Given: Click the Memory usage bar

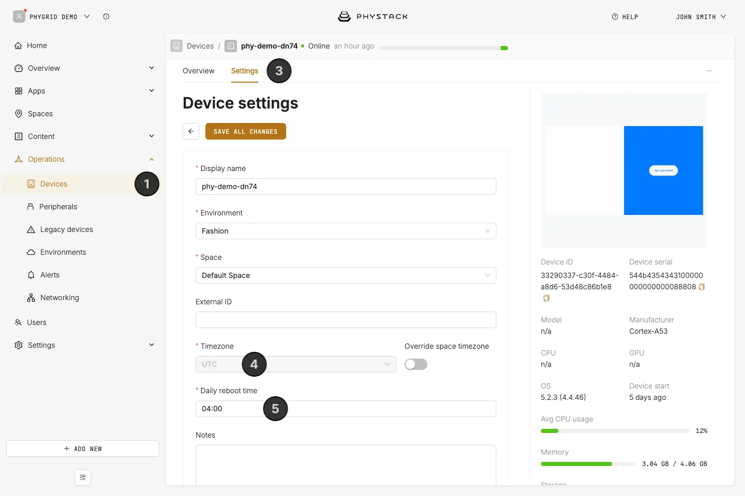Looking at the screenshot, I should coord(588,464).
